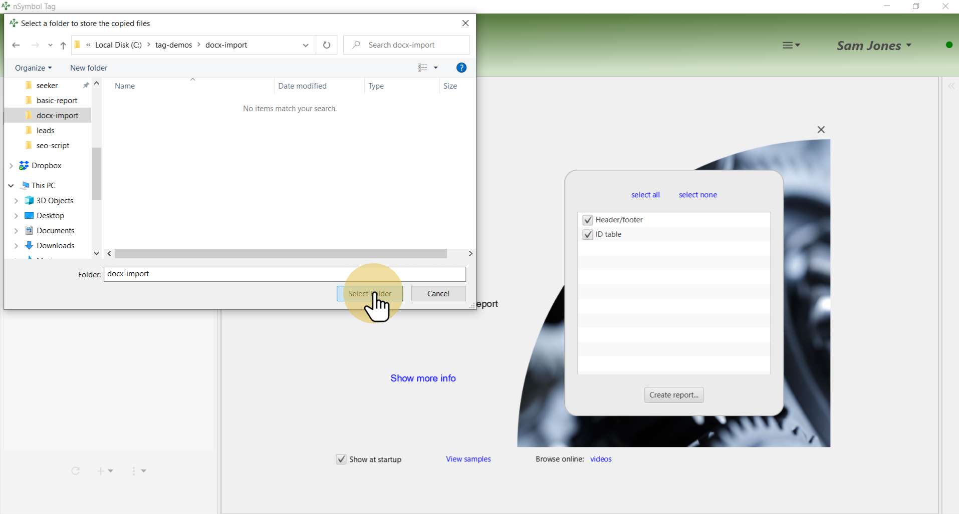
Task: Toggle Show at startup checkbox
Action: click(x=341, y=459)
